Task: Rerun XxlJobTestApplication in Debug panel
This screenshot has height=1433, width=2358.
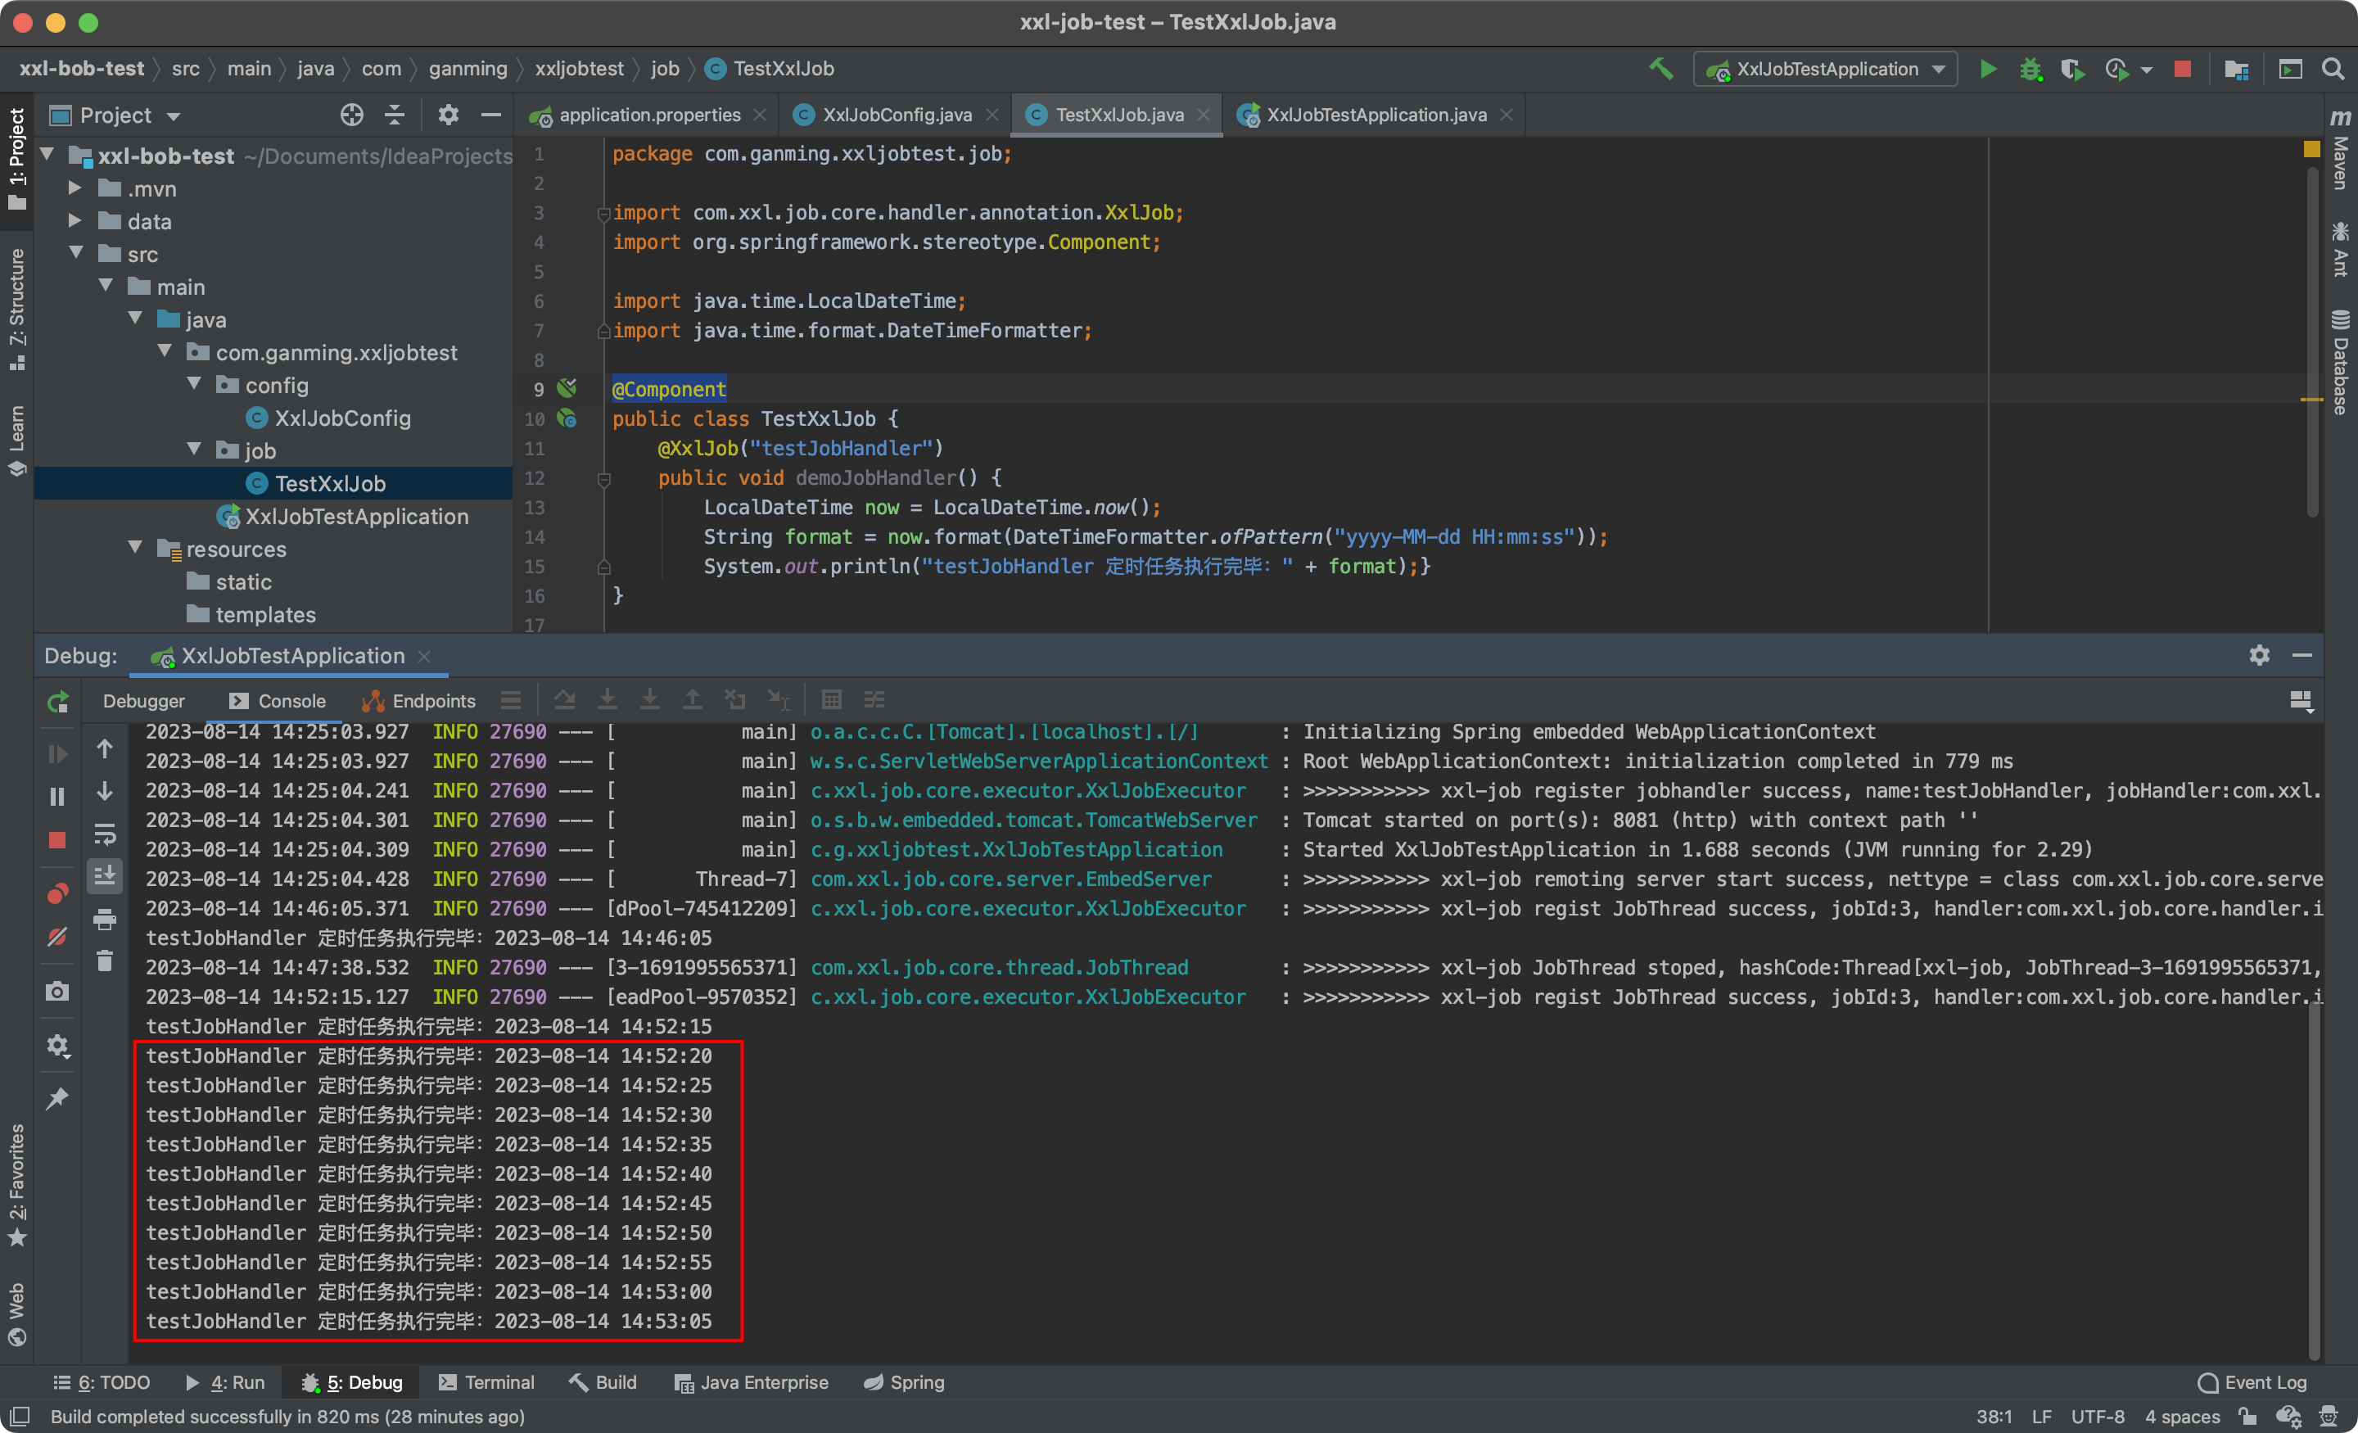Action: pos(57,702)
